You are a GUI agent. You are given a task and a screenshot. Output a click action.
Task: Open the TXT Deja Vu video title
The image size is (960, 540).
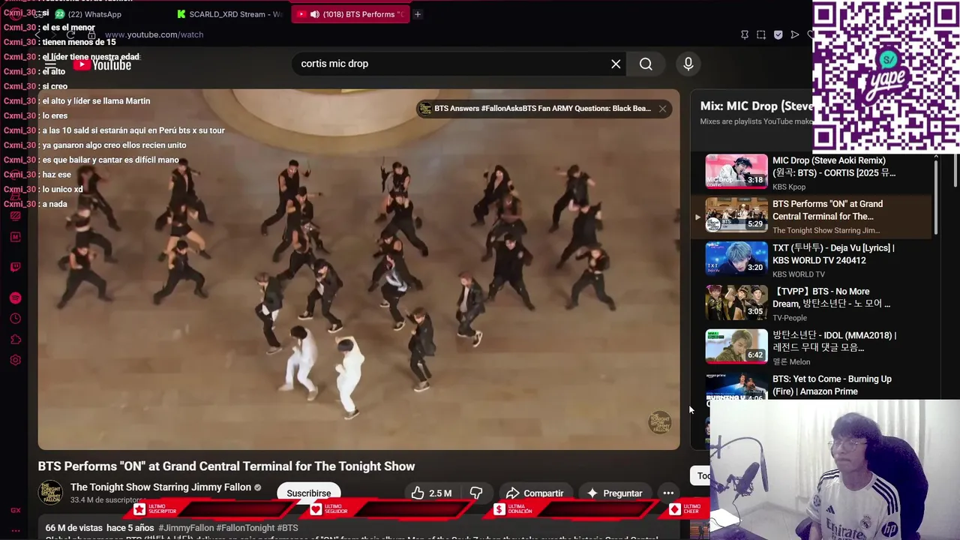tap(833, 254)
